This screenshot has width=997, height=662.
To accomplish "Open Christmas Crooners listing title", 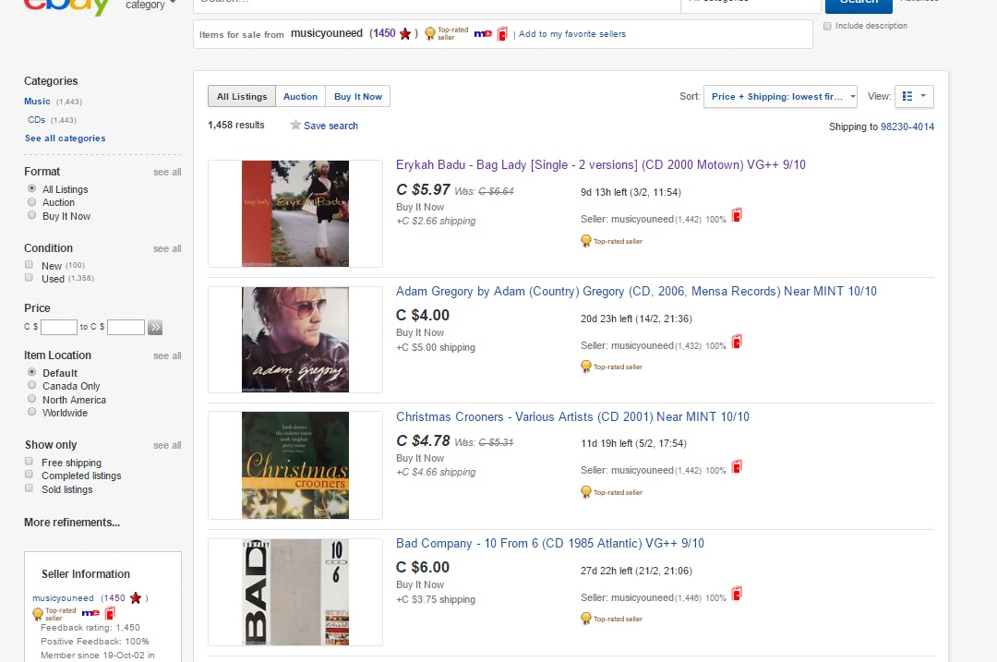I will click(x=573, y=416).
